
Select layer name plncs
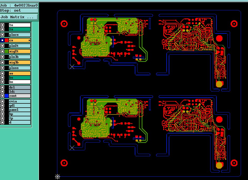(x=19, y=35)
